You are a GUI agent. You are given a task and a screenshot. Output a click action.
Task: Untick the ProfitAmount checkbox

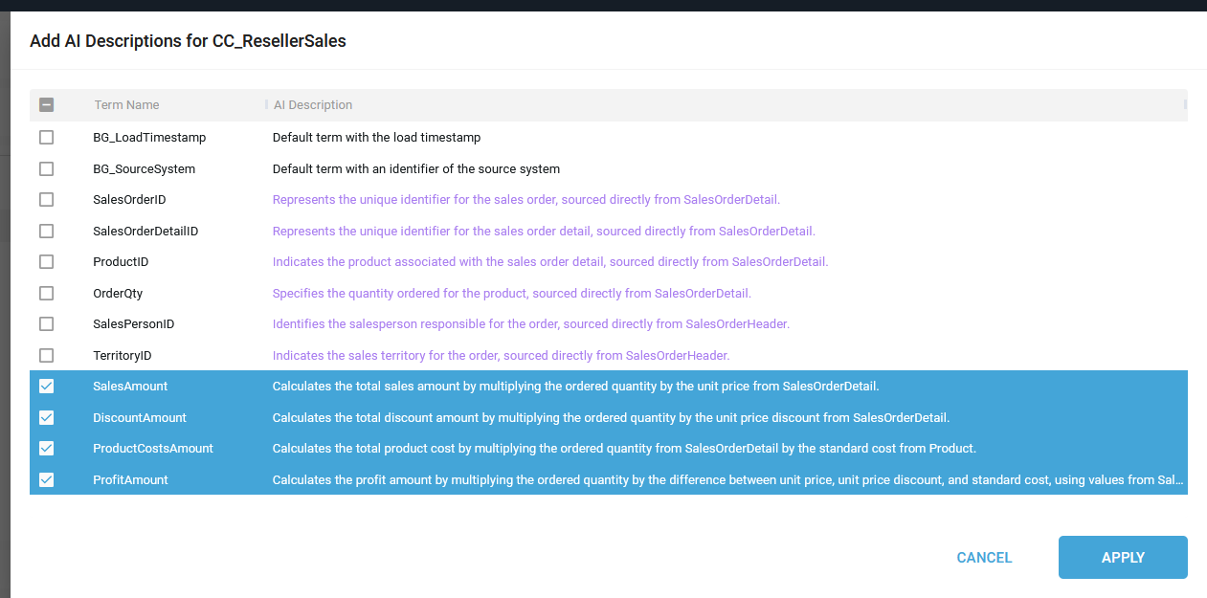(46, 480)
